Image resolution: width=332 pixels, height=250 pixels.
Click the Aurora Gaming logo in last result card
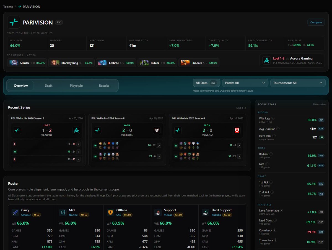pos(266,60)
